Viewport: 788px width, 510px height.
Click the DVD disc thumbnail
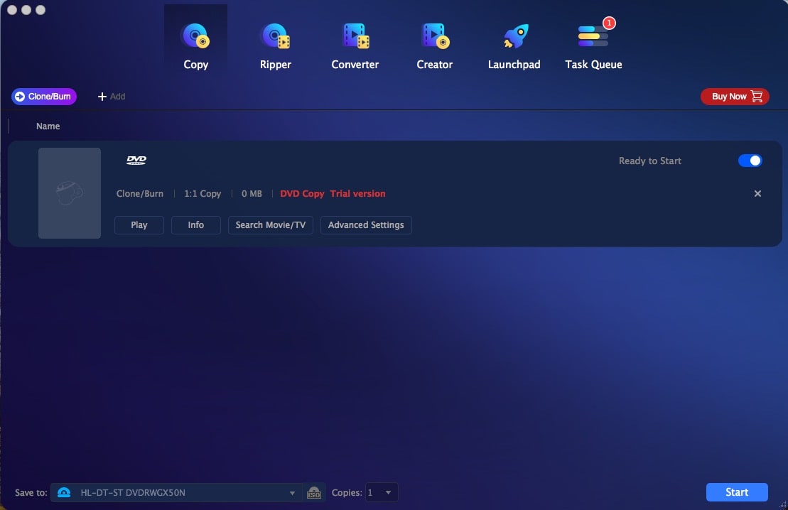click(x=70, y=192)
